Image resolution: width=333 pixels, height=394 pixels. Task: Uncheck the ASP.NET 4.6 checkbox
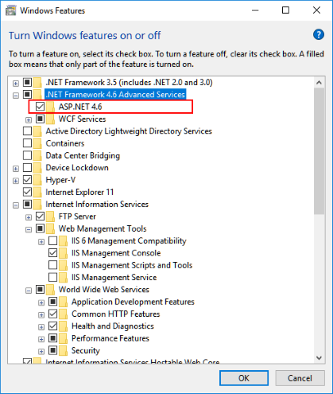pyautogui.click(x=40, y=107)
